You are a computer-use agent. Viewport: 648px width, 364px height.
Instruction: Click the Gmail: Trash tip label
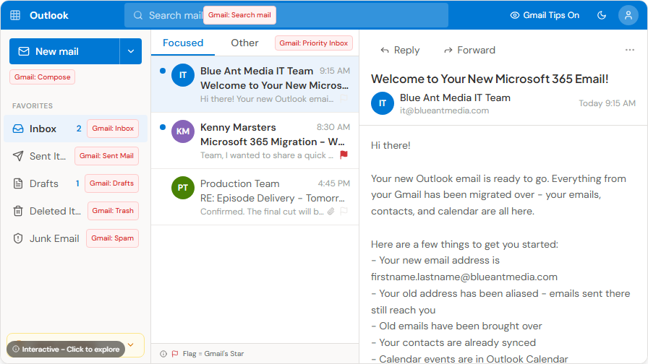tap(113, 211)
